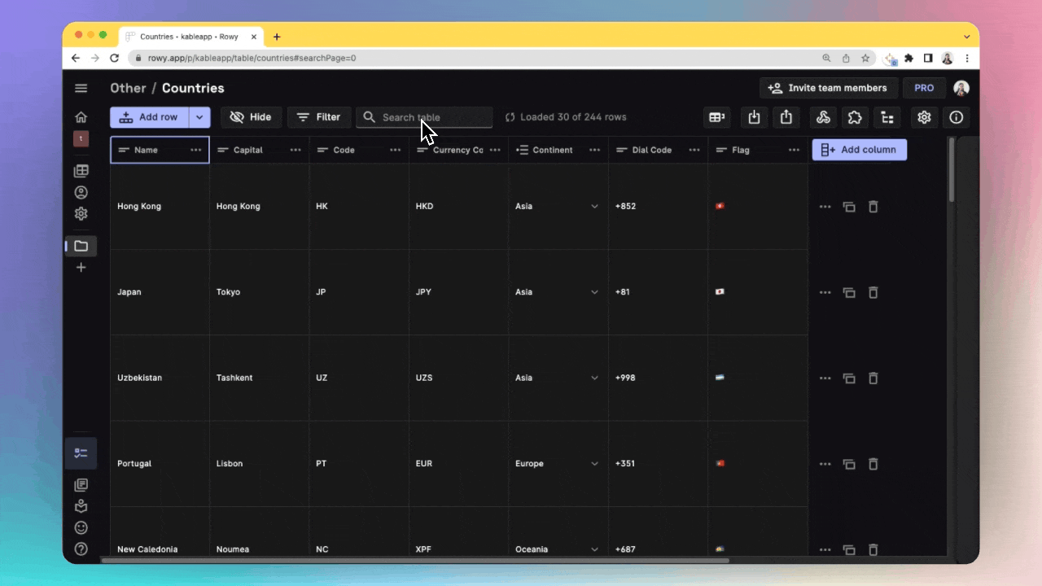
Task: Open Continent dropdown for Uzbekistan row
Action: (594, 378)
